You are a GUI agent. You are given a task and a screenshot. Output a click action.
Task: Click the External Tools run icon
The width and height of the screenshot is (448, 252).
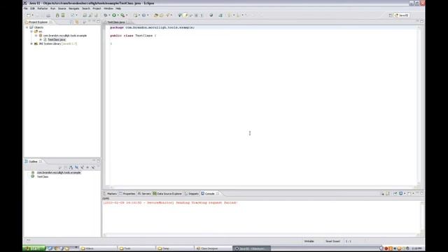pos(122,15)
